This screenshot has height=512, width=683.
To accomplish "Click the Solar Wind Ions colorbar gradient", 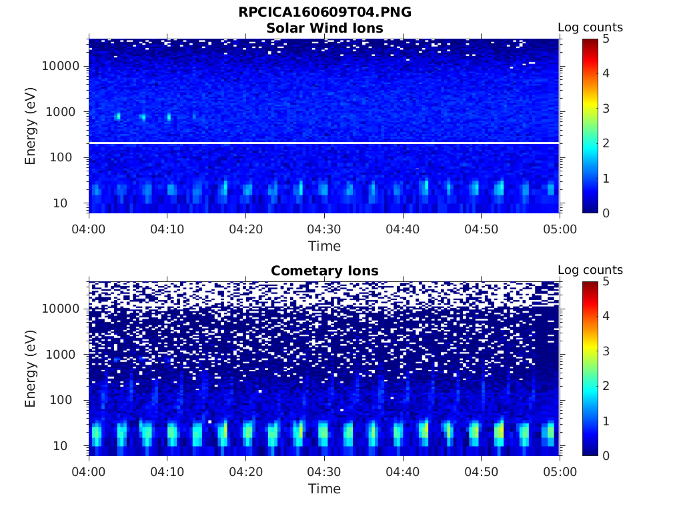I will (590, 125).
